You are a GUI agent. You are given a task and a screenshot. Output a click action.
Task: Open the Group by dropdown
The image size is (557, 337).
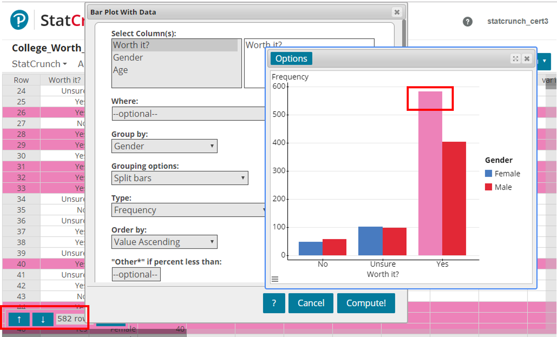[x=164, y=146]
